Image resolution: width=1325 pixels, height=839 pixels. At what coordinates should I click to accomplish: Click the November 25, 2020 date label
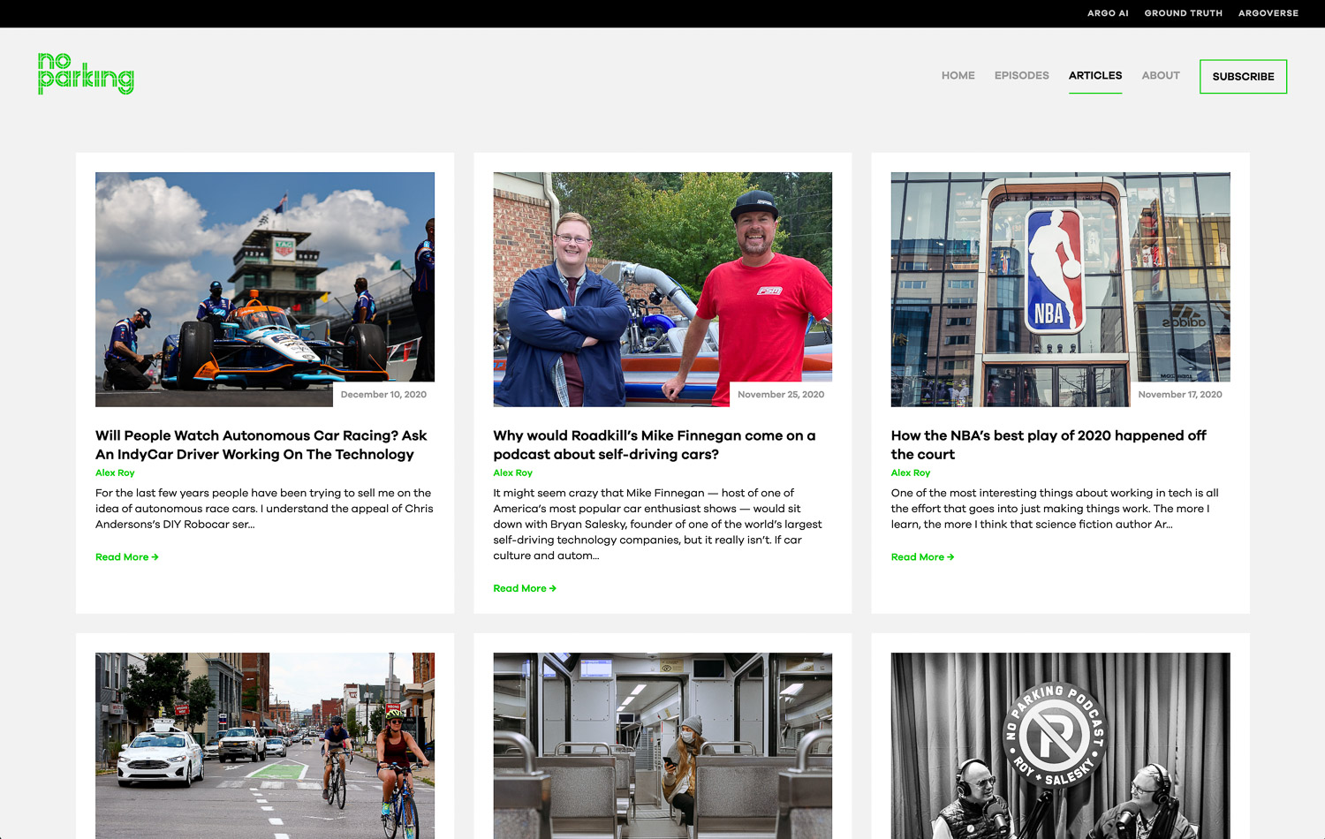(781, 395)
